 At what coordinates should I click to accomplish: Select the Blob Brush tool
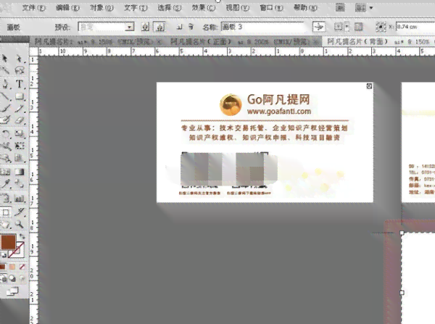(x=5, y=120)
